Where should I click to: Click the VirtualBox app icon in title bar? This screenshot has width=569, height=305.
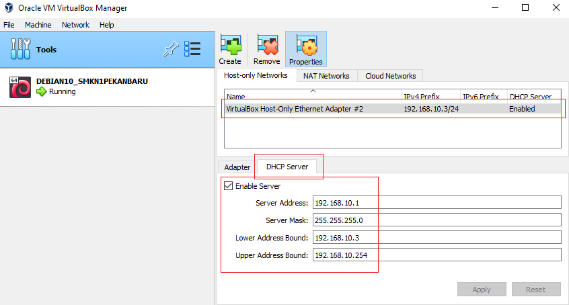point(9,7)
